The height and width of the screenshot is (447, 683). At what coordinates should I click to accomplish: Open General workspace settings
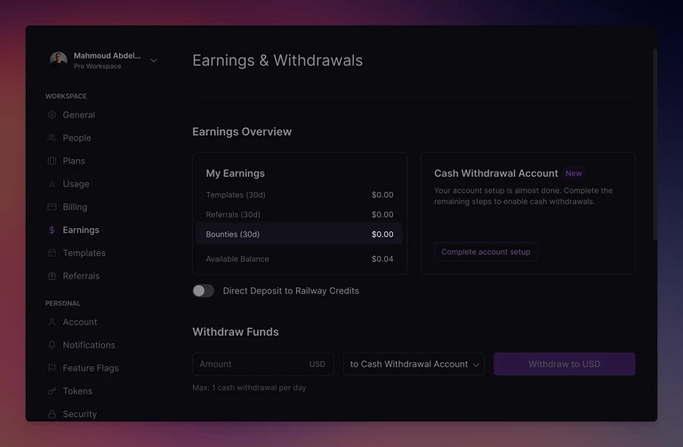[x=79, y=115]
